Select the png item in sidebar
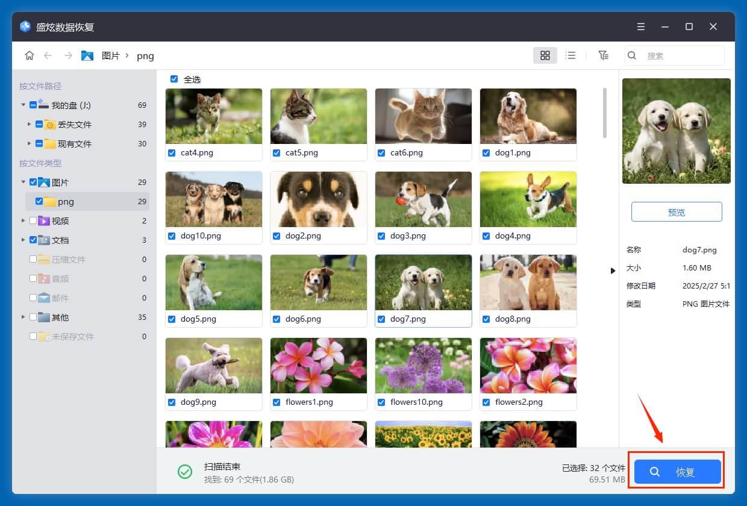 [x=66, y=202]
